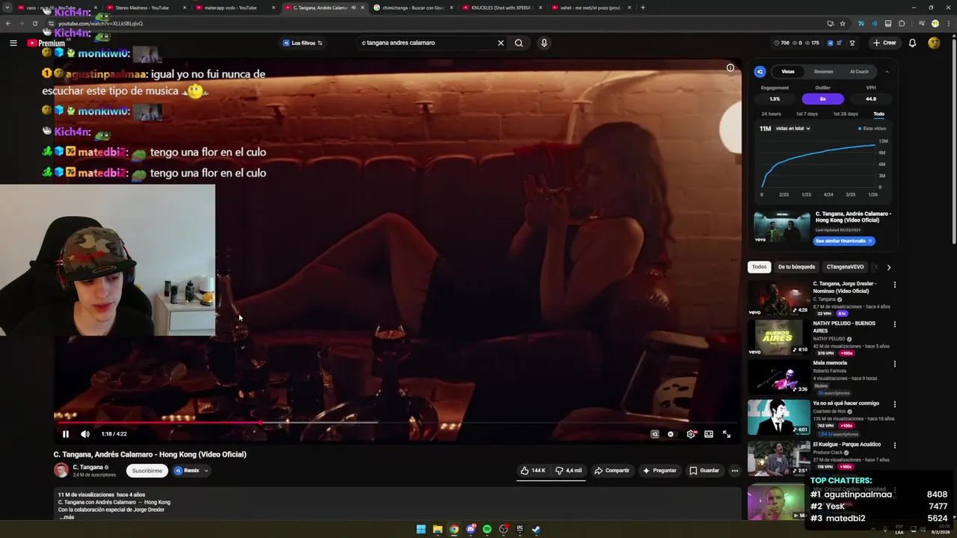Go to YouTube Premium home logo
957x538 pixels.
(x=46, y=43)
